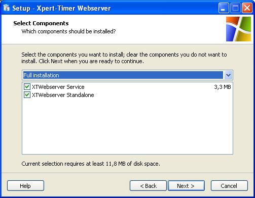Image resolution: width=255 pixels, height=198 pixels.
Task: Minimize the Setup window
Action: [x=224, y=8]
